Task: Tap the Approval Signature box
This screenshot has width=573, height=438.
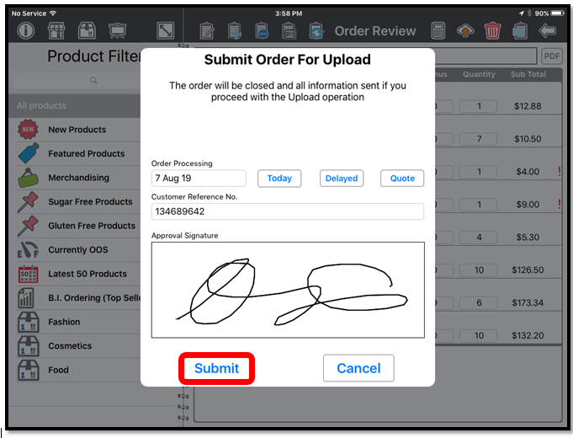Action: tap(288, 290)
